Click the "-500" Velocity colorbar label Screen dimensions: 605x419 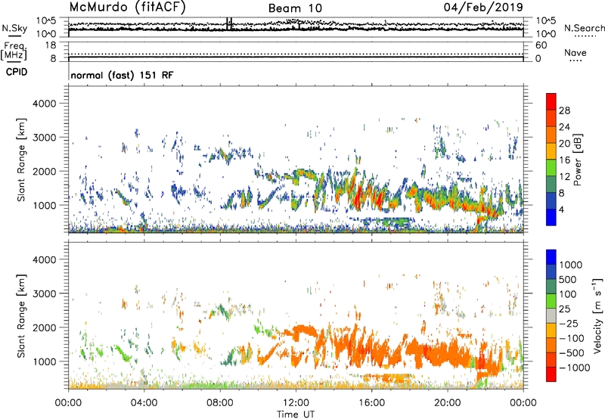[571, 352]
